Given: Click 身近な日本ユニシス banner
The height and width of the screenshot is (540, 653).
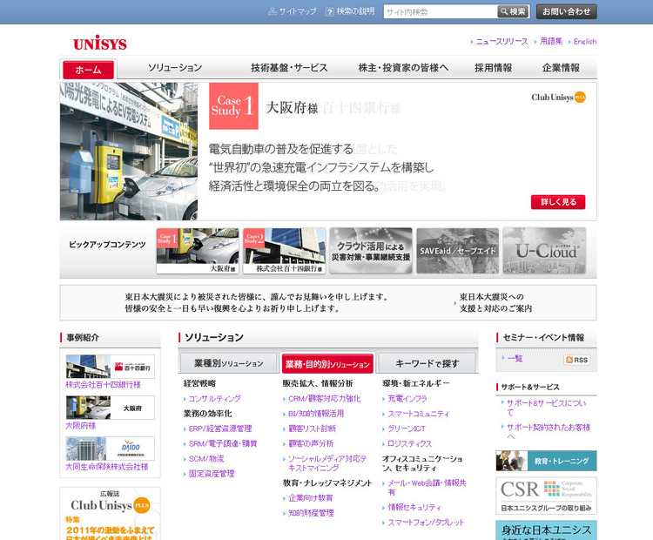Looking at the screenshot, I should click(x=547, y=530).
